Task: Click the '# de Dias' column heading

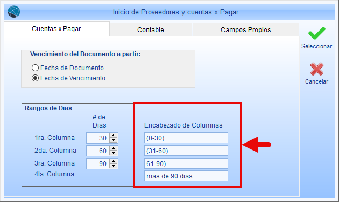Action: click(x=99, y=121)
